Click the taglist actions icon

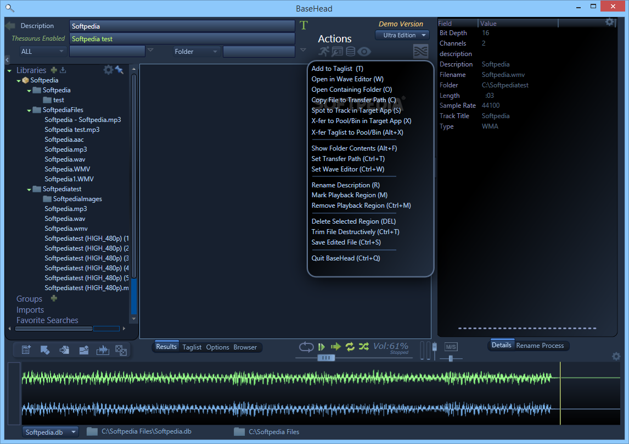338,52
